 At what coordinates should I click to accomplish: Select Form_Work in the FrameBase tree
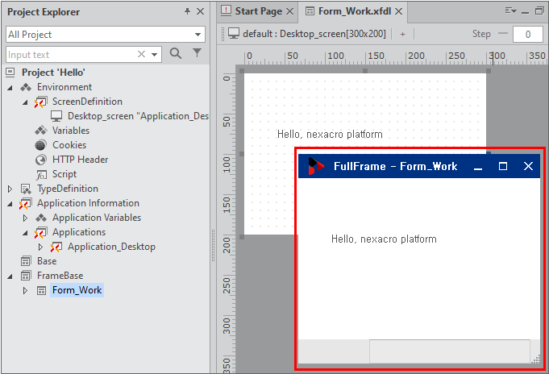(x=77, y=290)
